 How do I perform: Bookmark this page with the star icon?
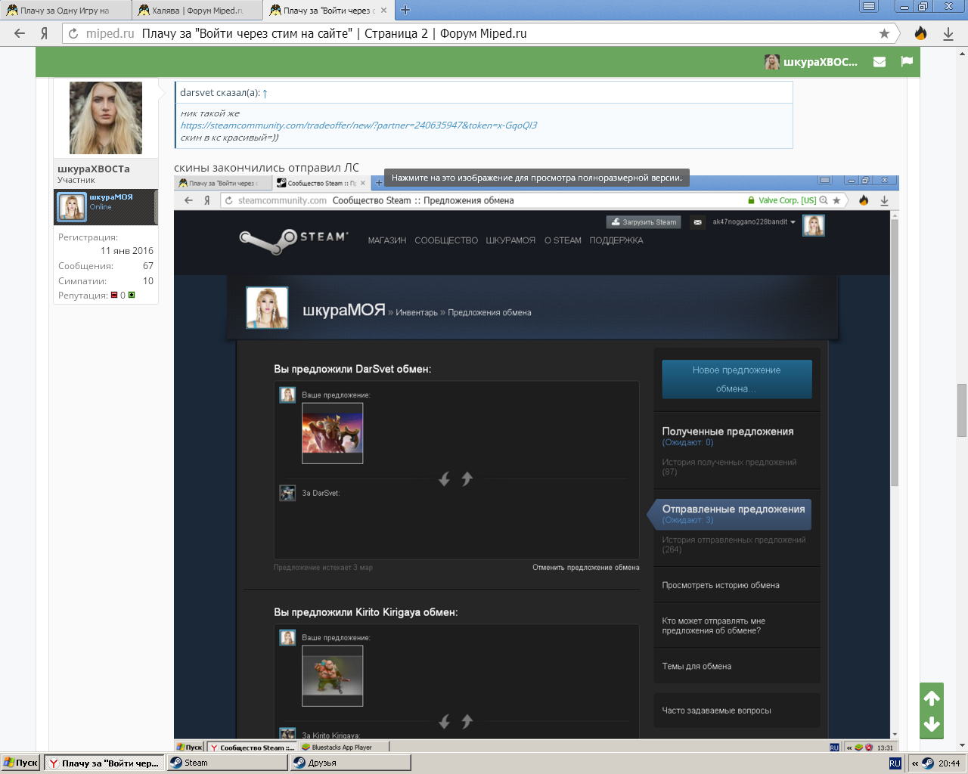(x=884, y=33)
